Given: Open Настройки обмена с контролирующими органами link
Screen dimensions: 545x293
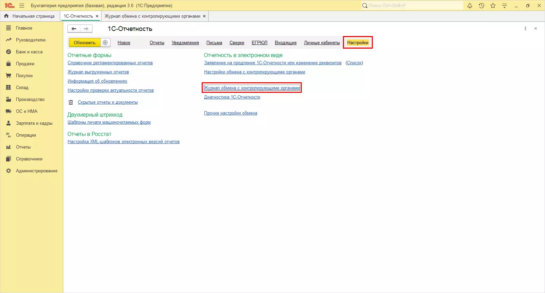Looking at the screenshot, I should click(254, 72).
